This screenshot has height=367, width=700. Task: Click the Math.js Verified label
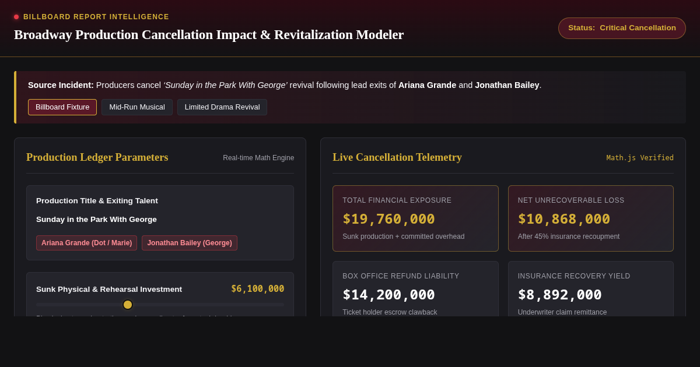pyautogui.click(x=640, y=158)
